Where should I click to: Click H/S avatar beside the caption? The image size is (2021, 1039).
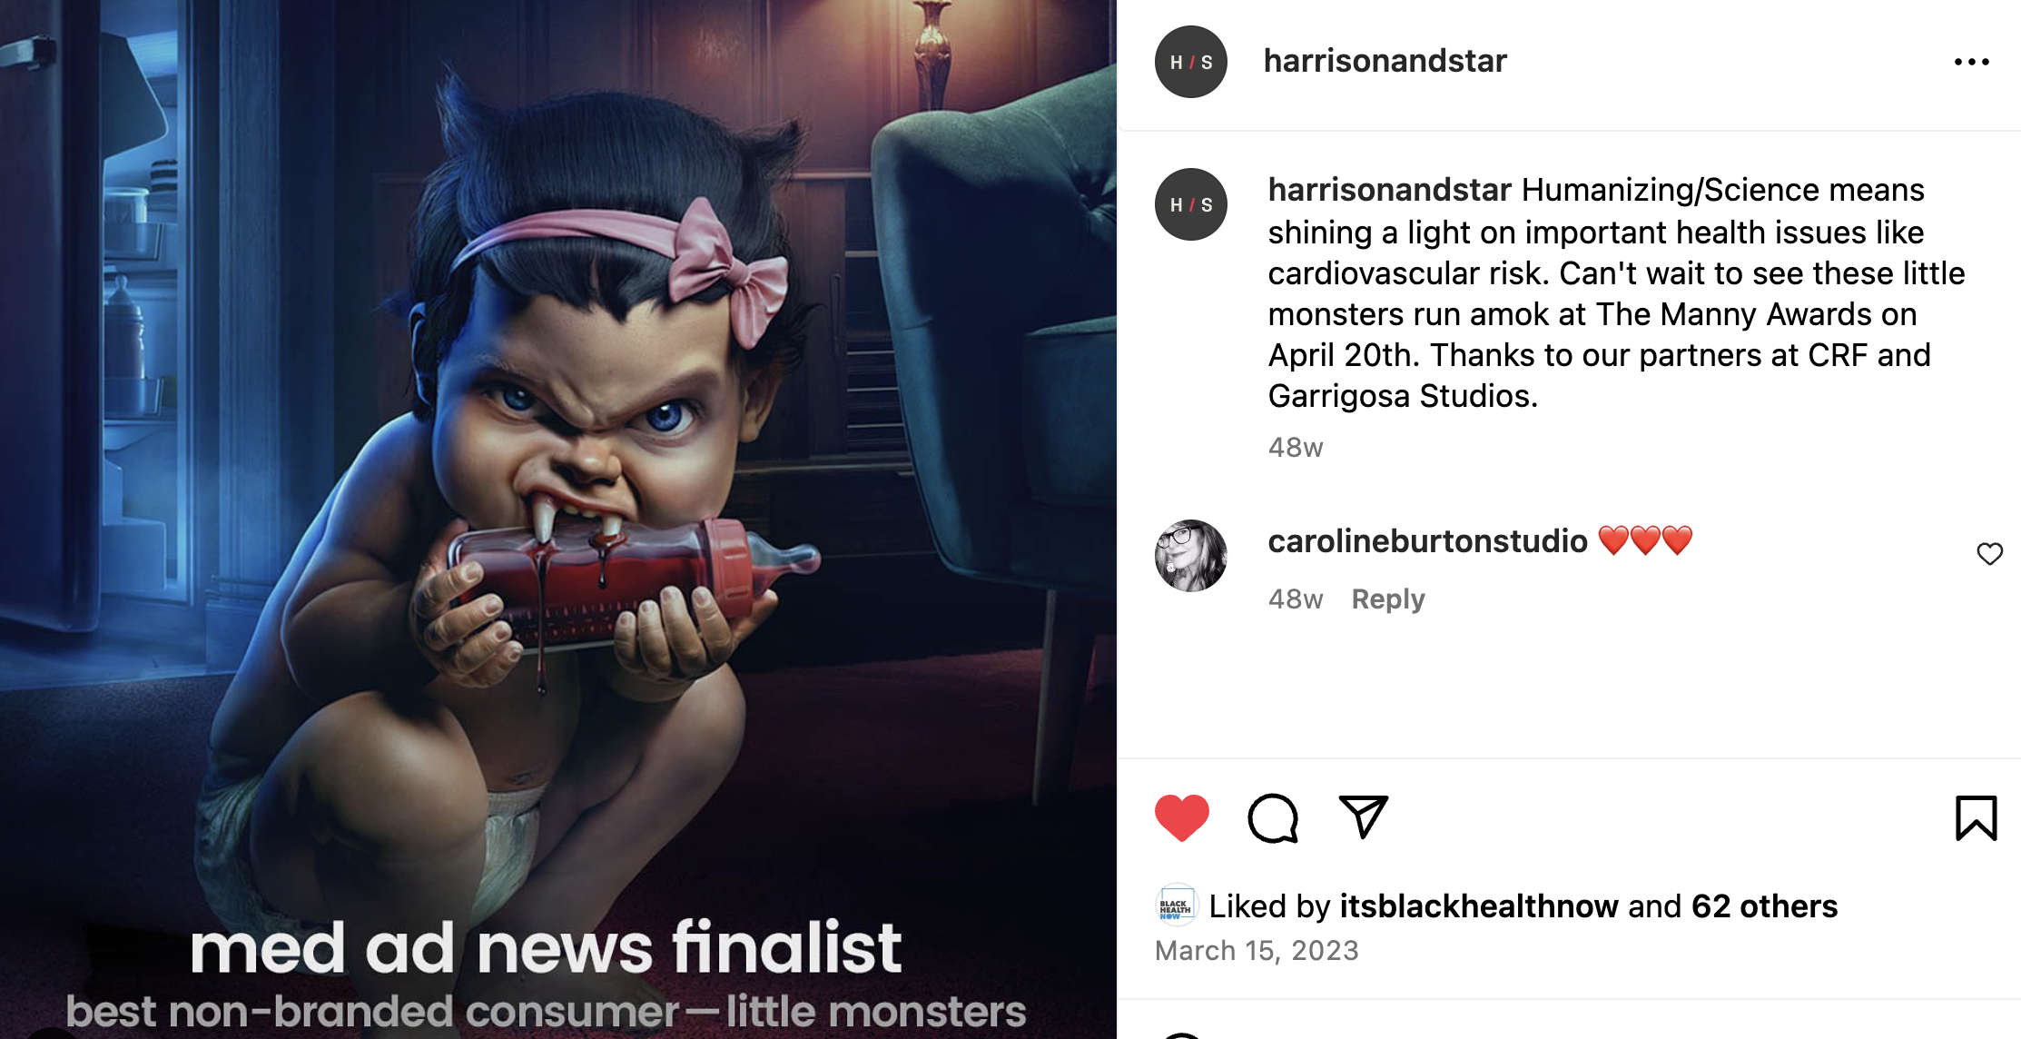click(x=1190, y=204)
